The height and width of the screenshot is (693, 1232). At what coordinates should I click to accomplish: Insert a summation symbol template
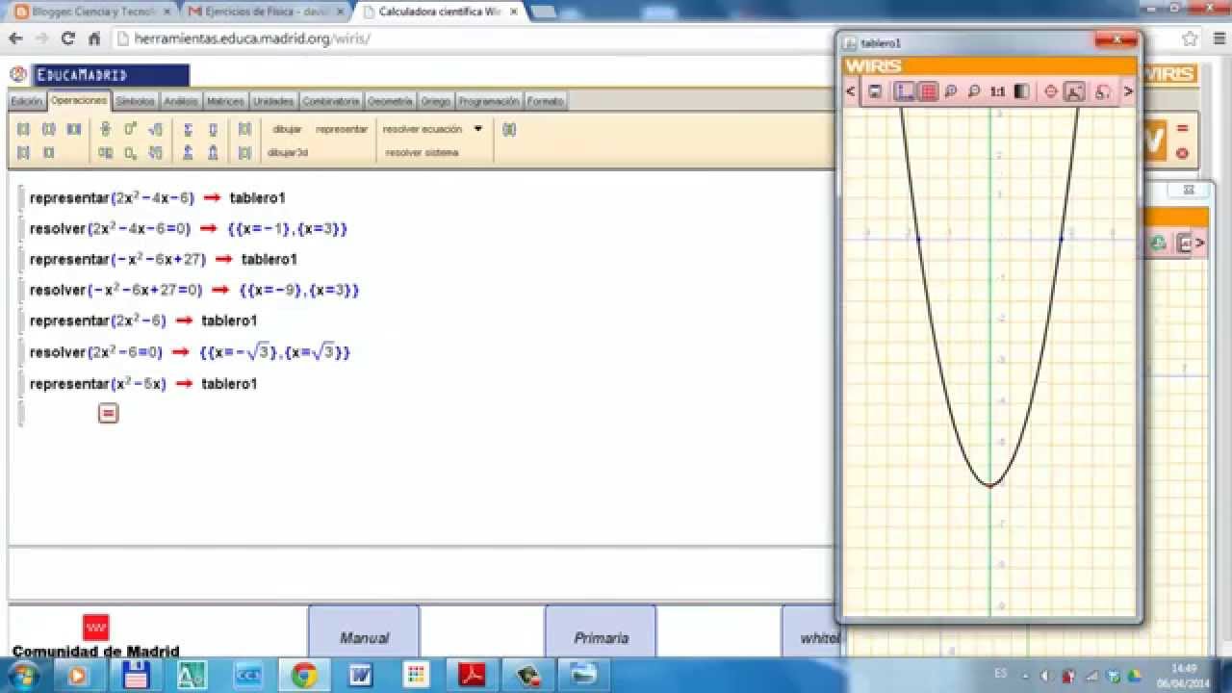tap(188, 129)
